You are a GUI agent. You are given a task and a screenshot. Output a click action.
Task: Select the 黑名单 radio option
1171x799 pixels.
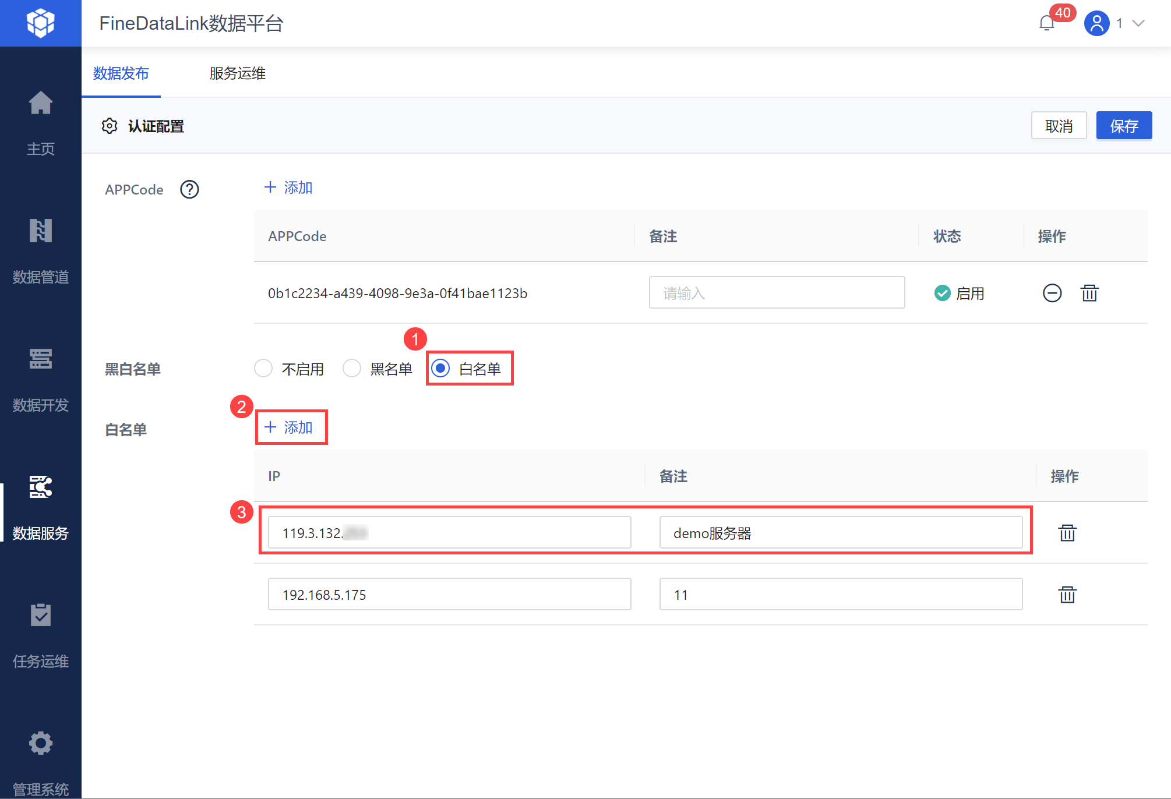click(352, 368)
